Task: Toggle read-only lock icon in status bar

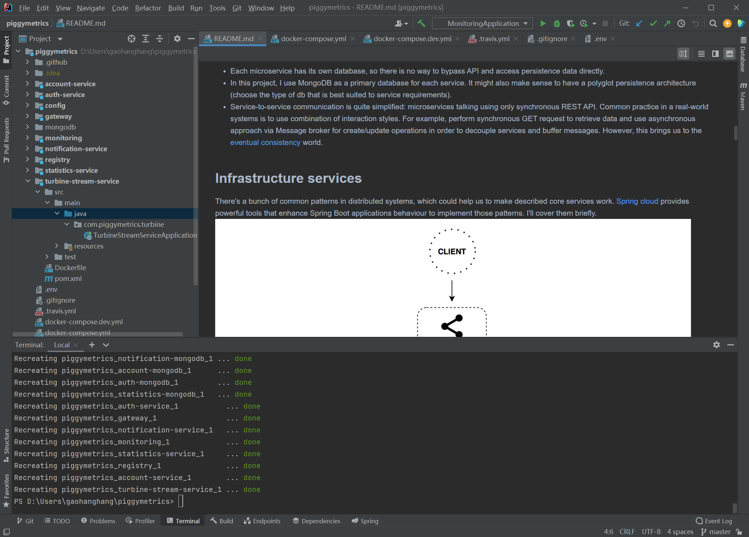Action: (739, 532)
